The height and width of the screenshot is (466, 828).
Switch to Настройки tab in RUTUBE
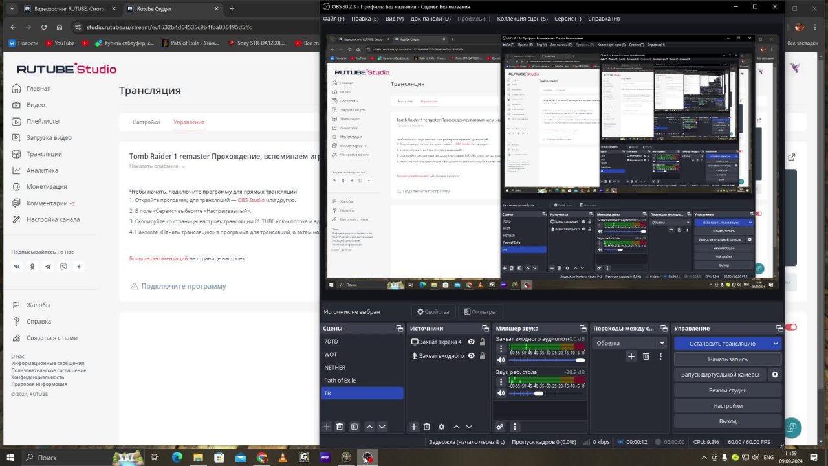146,122
